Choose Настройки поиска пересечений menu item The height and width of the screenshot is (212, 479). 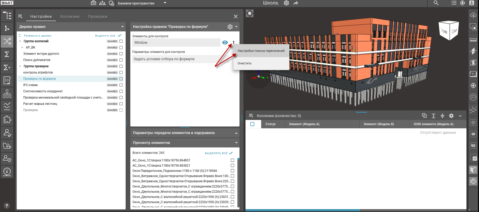coord(261,51)
